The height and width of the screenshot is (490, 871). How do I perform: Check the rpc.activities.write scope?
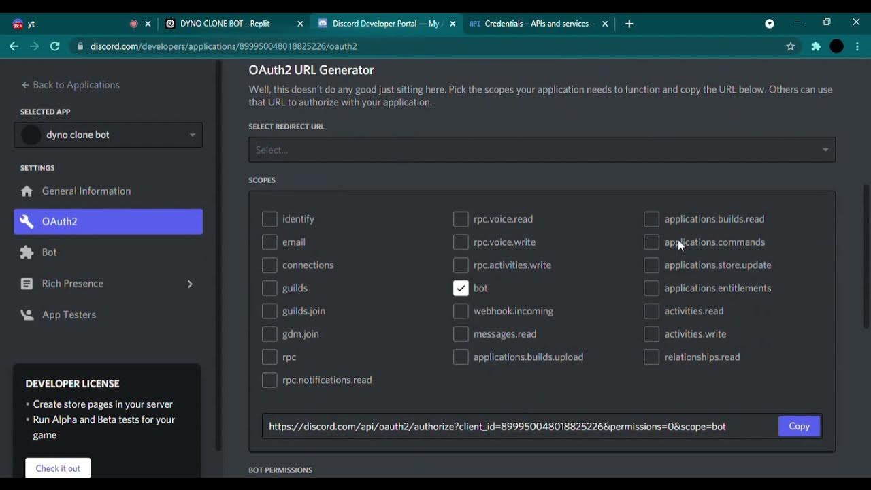tap(461, 265)
